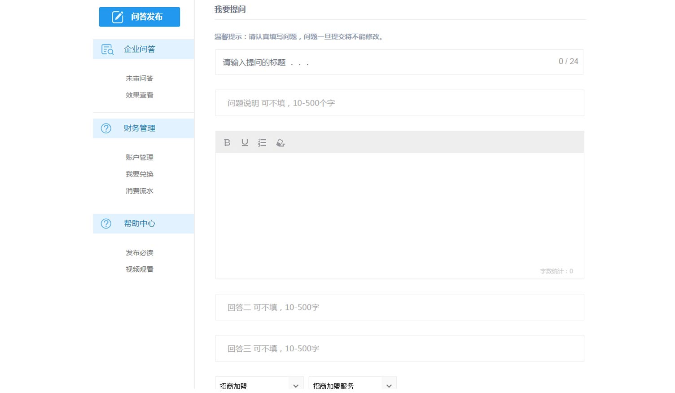This screenshot has width=675, height=393.
Task: Focus the 回答二 answer field
Action: click(400, 307)
